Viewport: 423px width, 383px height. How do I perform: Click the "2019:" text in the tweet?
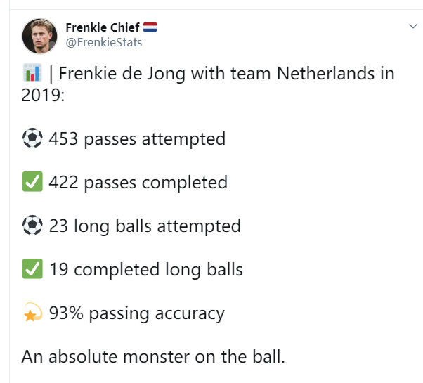tap(43, 95)
